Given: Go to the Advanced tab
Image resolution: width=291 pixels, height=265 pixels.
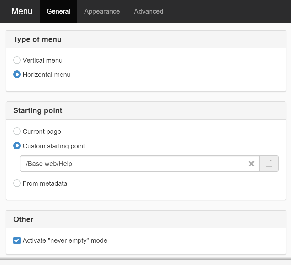Looking at the screenshot, I should click(148, 11).
